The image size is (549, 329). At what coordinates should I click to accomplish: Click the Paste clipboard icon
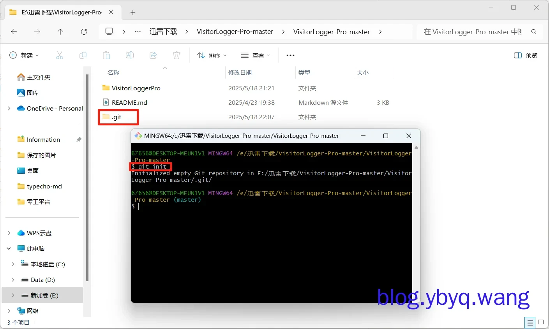click(106, 55)
